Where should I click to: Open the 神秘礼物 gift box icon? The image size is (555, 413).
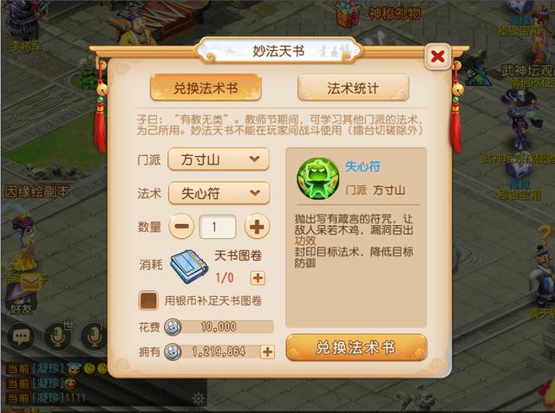(348, 14)
